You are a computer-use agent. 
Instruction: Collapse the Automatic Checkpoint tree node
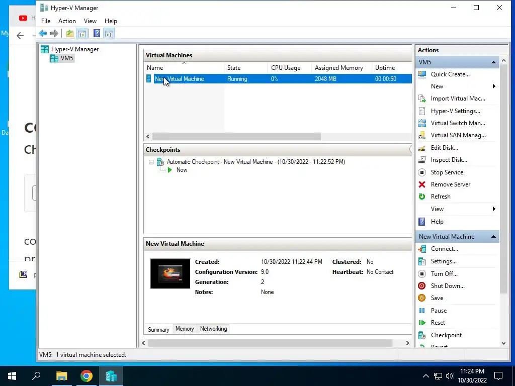click(x=151, y=162)
